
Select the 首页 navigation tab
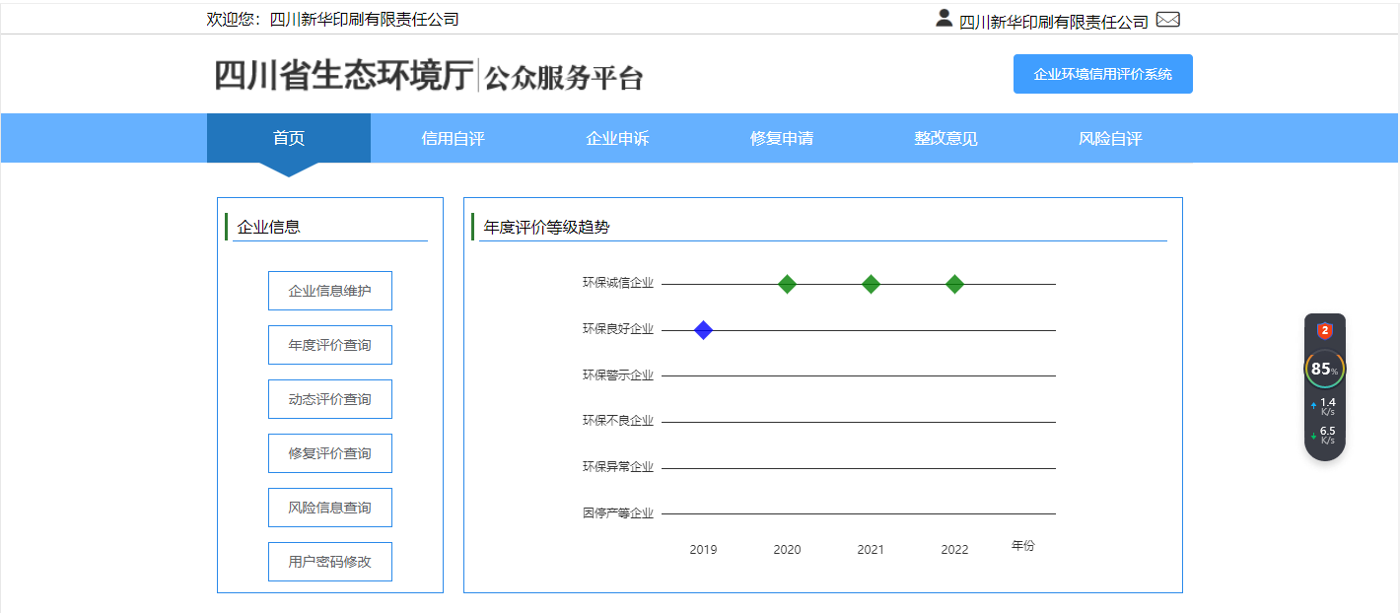[289, 138]
